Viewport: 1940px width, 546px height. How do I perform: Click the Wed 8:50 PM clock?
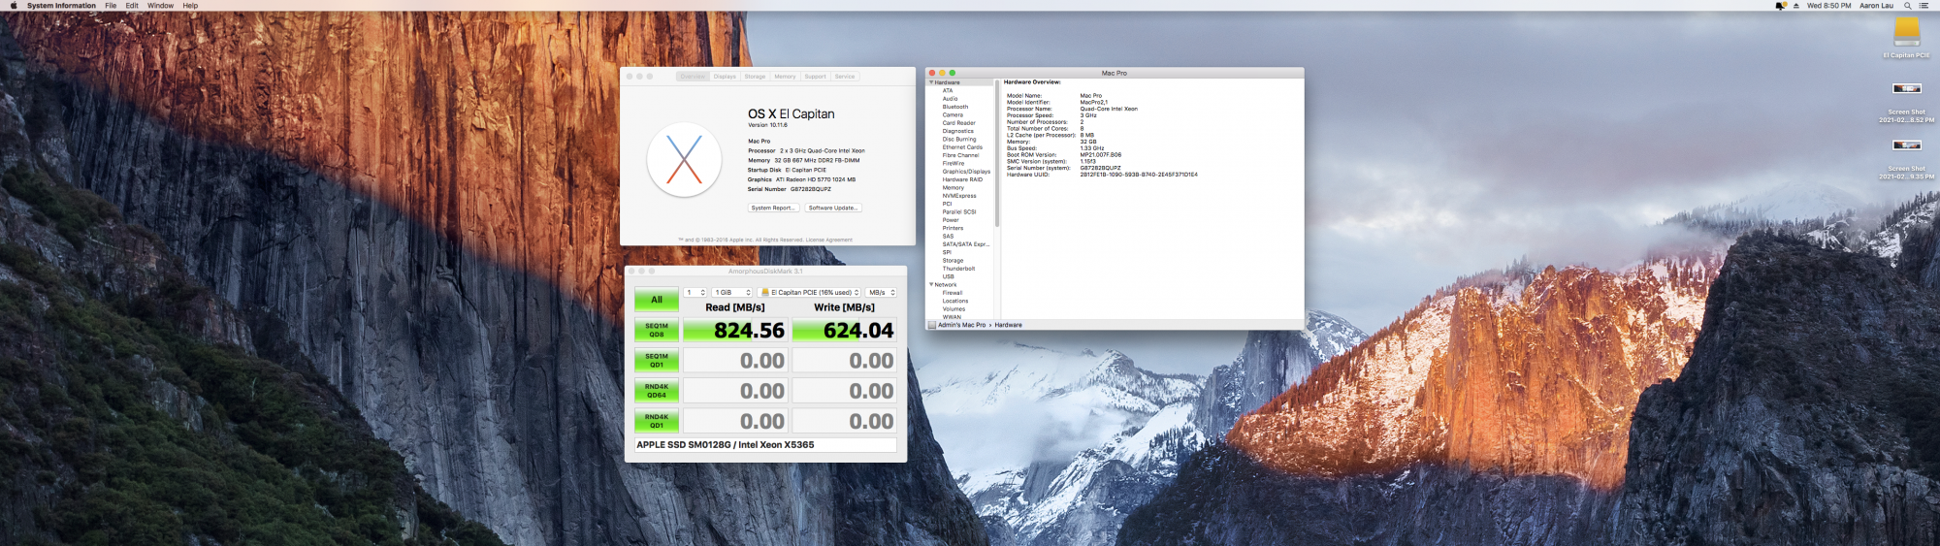1828,6
